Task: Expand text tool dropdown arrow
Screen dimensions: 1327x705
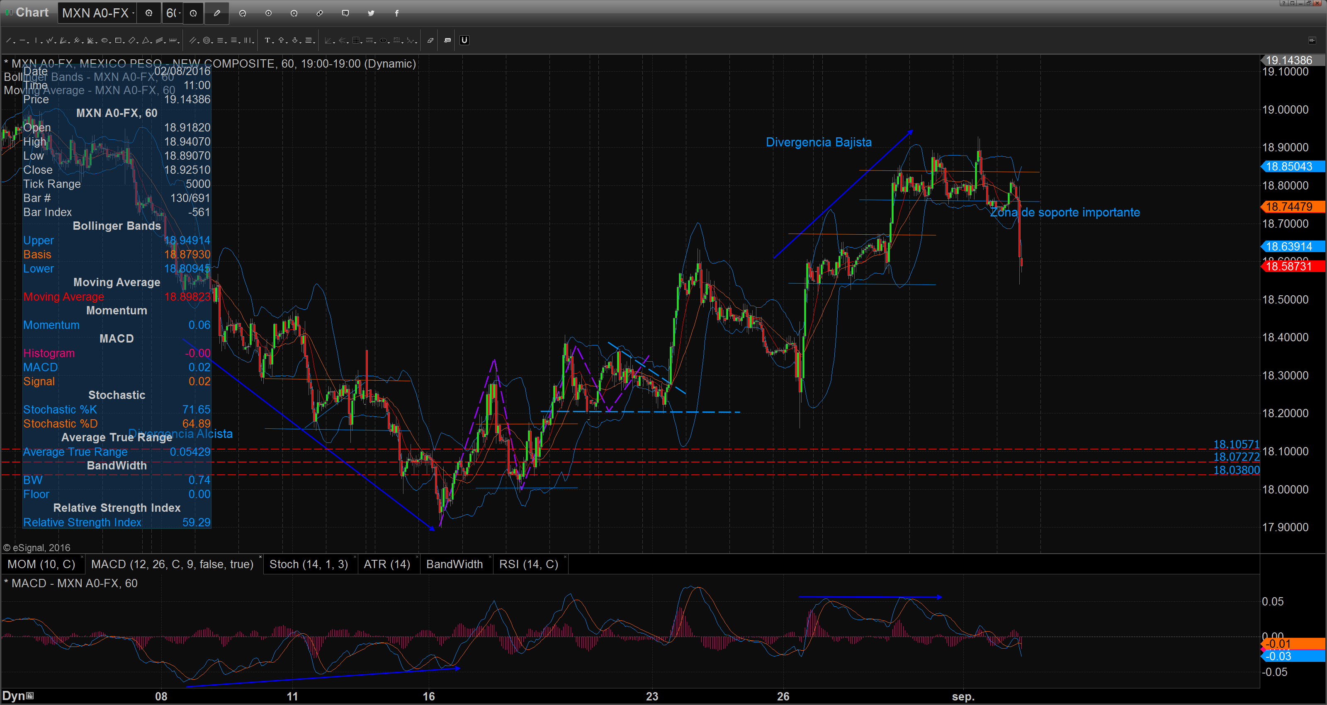Action: coord(274,43)
